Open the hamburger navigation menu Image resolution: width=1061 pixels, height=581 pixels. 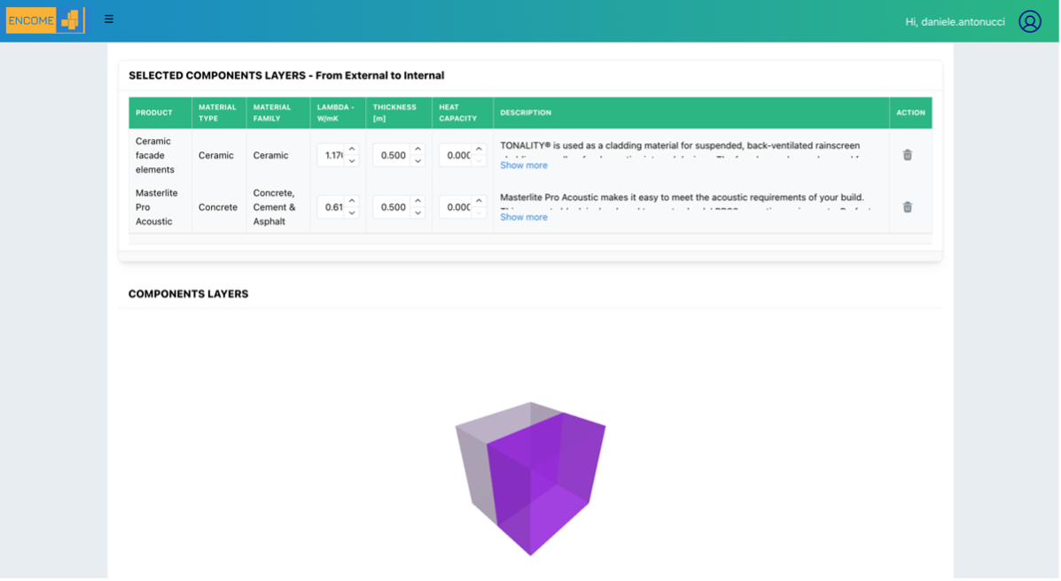tap(109, 19)
